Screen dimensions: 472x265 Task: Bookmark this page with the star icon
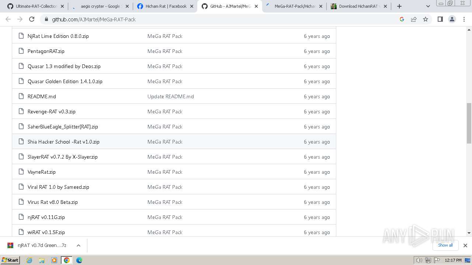[x=426, y=19]
